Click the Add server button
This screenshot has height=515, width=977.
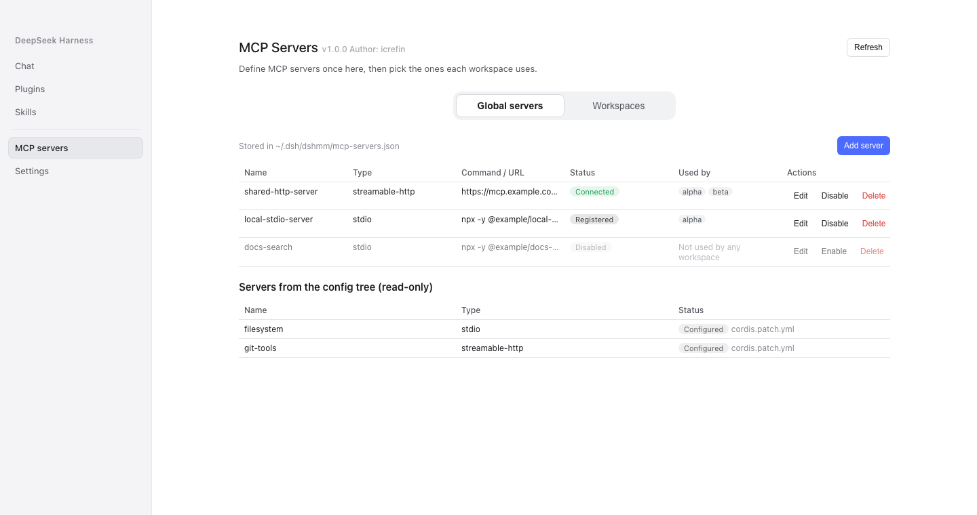pyautogui.click(x=864, y=146)
